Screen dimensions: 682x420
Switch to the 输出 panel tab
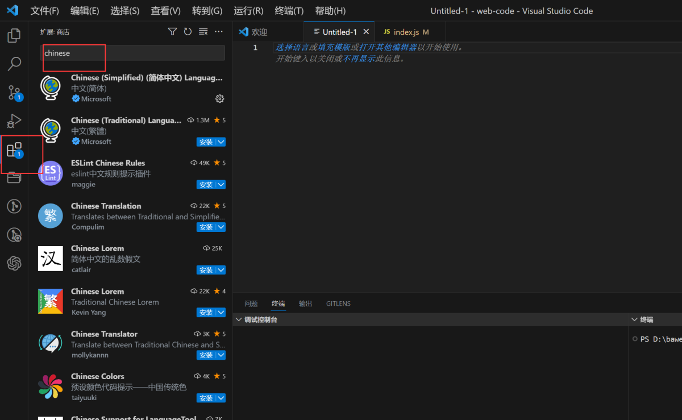[306, 303]
